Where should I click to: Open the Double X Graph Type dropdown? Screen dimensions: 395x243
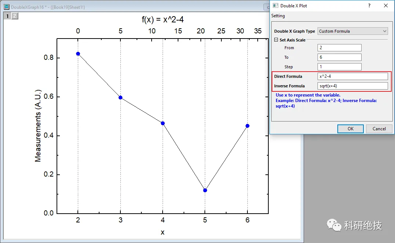(x=352, y=31)
